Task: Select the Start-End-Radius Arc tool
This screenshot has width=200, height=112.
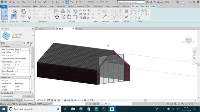Action: tap(132, 14)
